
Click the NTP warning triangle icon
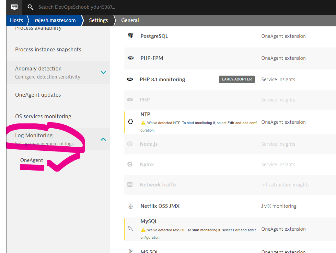pyautogui.click(x=143, y=123)
